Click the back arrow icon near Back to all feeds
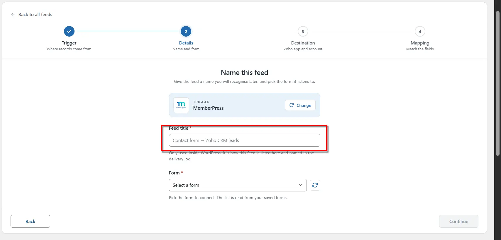Screen dimensions: 501x240 coord(13,14)
